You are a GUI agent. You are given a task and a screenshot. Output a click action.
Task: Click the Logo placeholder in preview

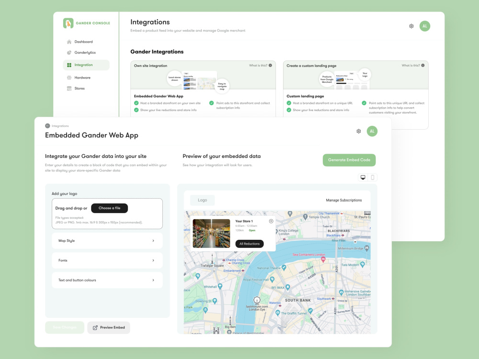[x=202, y=200]
